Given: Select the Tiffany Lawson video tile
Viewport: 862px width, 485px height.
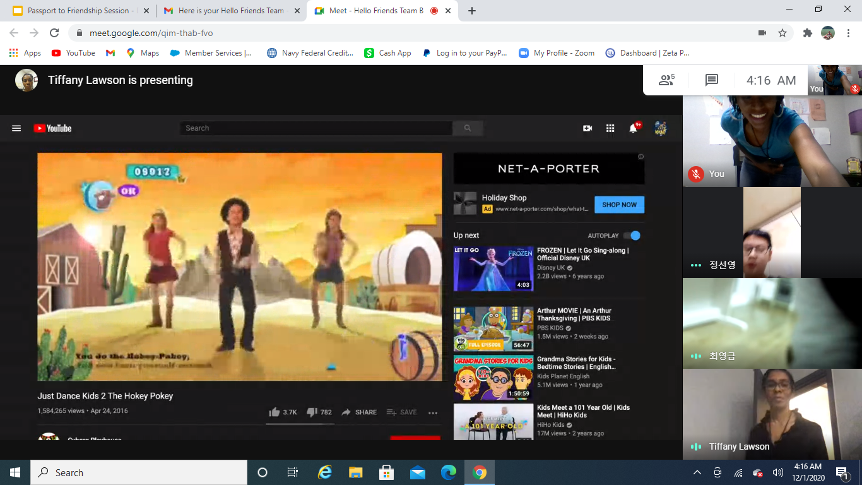Looking at the screenshot, I should pos(772,414).
